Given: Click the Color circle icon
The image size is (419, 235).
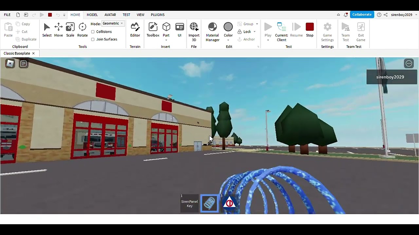Looking at the screenshot, I should click(228, 27).
